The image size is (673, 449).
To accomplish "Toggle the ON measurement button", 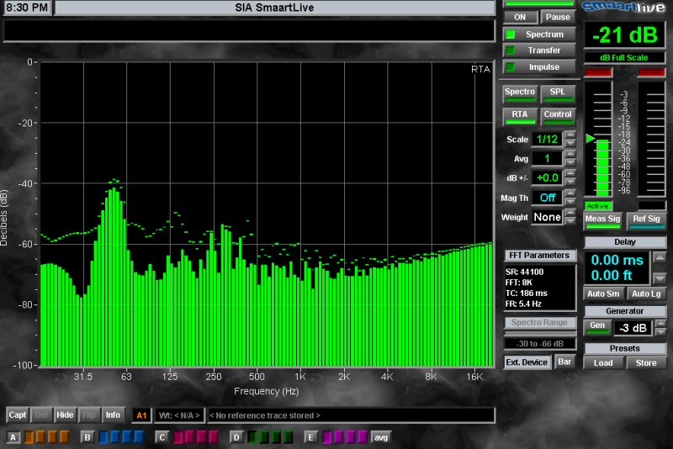I will click(x=520, y=17).
